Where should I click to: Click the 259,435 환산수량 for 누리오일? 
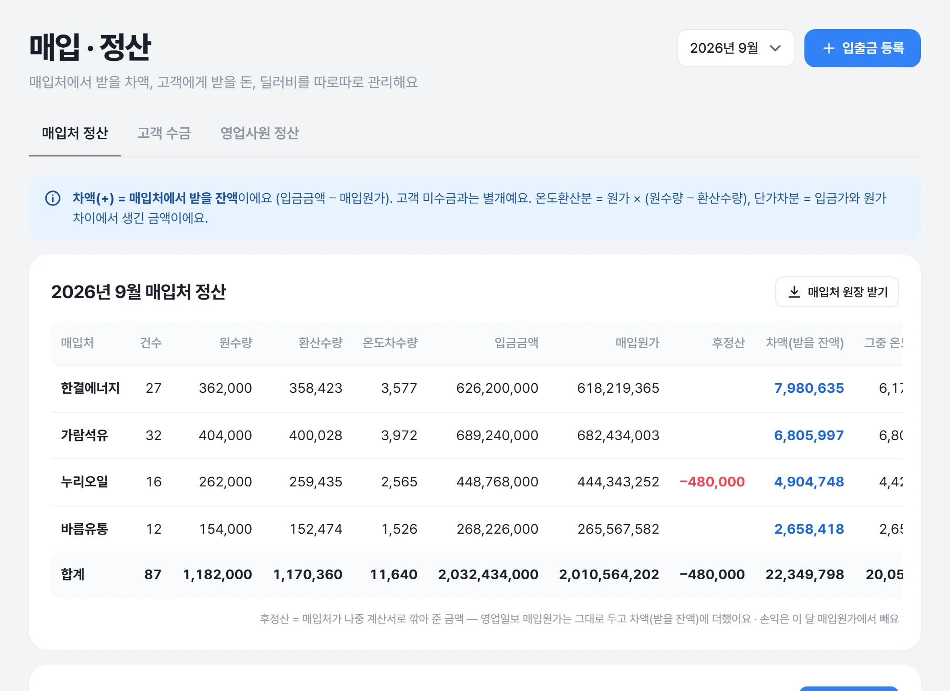[x=316, y=482]
